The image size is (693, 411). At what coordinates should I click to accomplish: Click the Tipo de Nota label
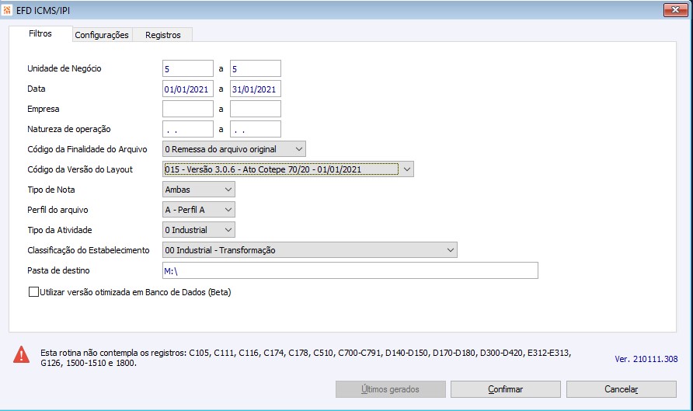50,190
